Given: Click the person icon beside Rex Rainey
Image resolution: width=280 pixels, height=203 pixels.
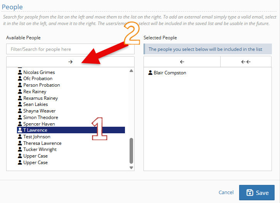Looking at the screenshot, I should coord(20,92).
